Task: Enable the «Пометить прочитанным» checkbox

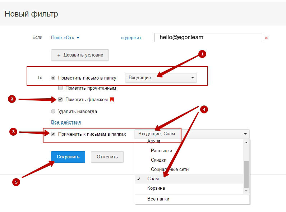Action: coord(60,88)
